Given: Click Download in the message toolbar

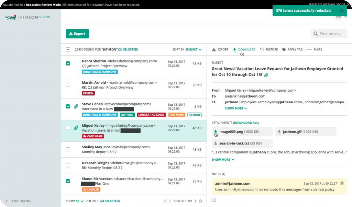Looking at the screenshot, I should 244,49.
